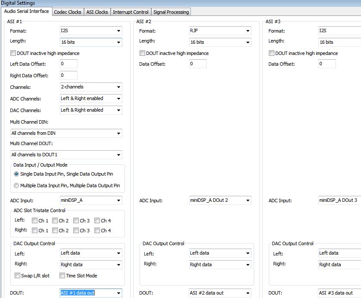Open ASI #1 Format dropdown
The height and width of the screenshot is (298, 361).
click(x=91, y=31)
